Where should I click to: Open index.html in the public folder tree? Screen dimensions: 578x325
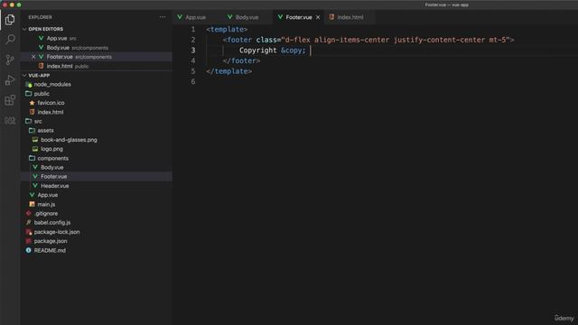pos(51,112)
